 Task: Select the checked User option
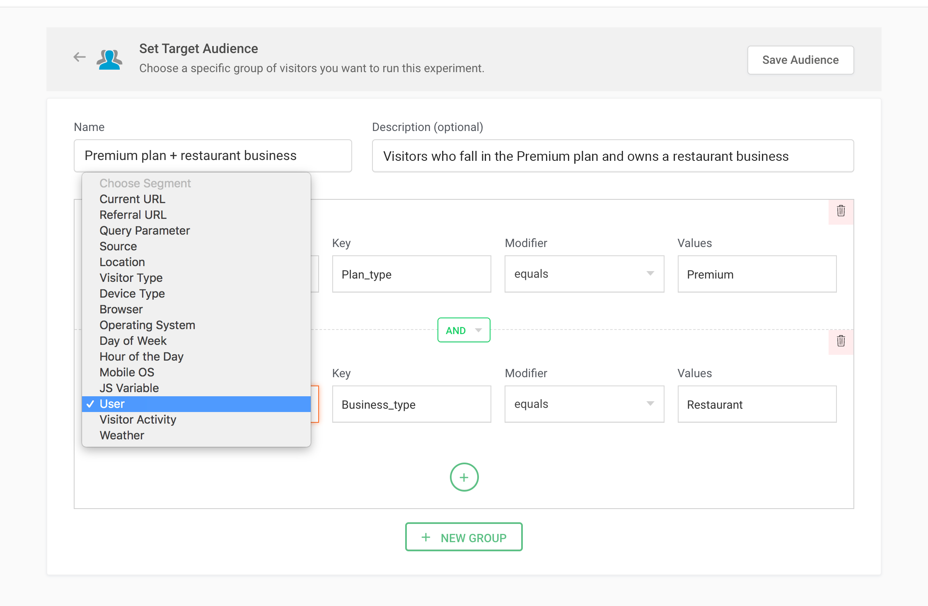click(x=112, y=404)
